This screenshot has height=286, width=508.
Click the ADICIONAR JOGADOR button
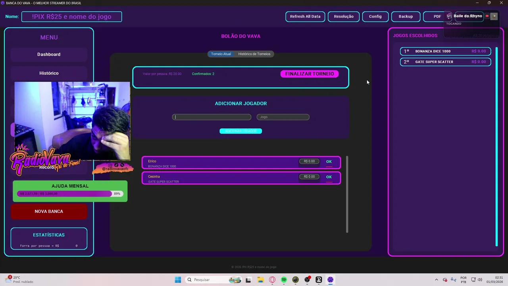(241, 131)
